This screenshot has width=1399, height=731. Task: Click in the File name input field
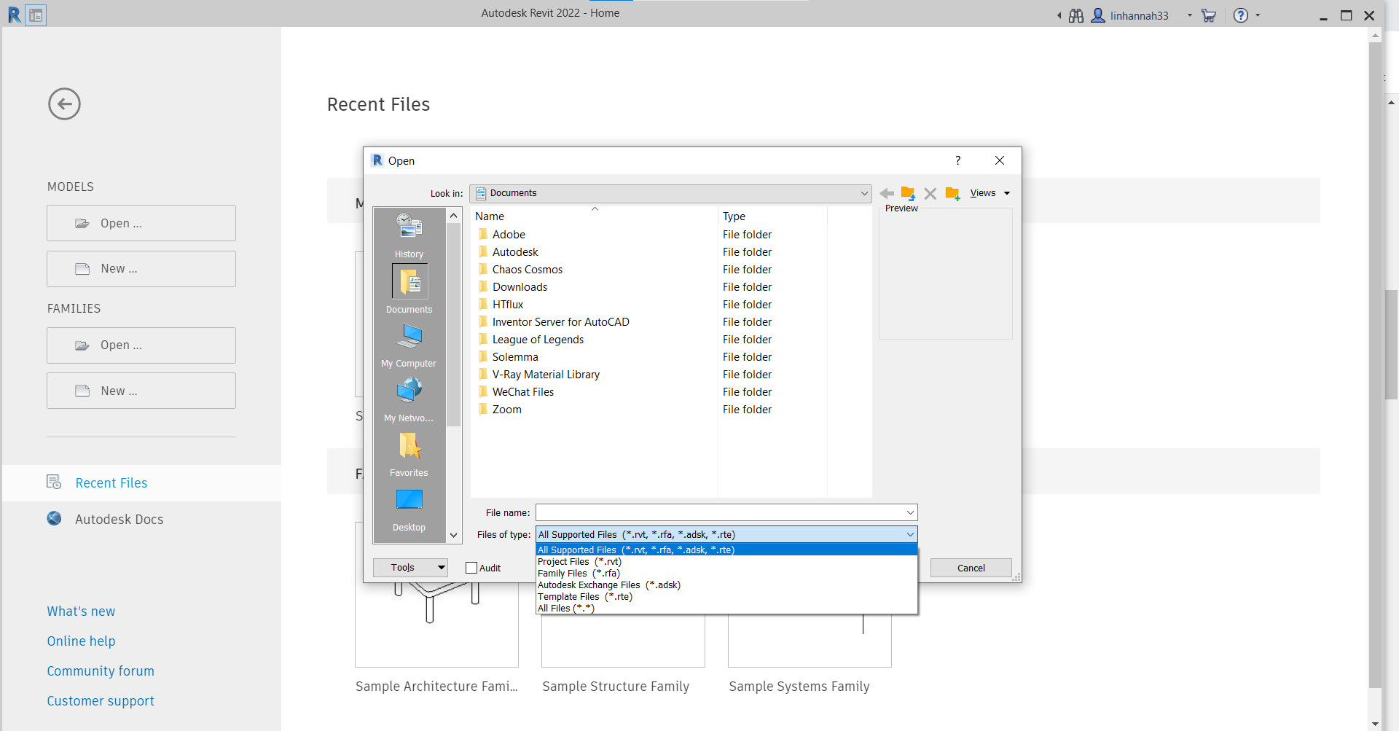[x=721, y=512]
